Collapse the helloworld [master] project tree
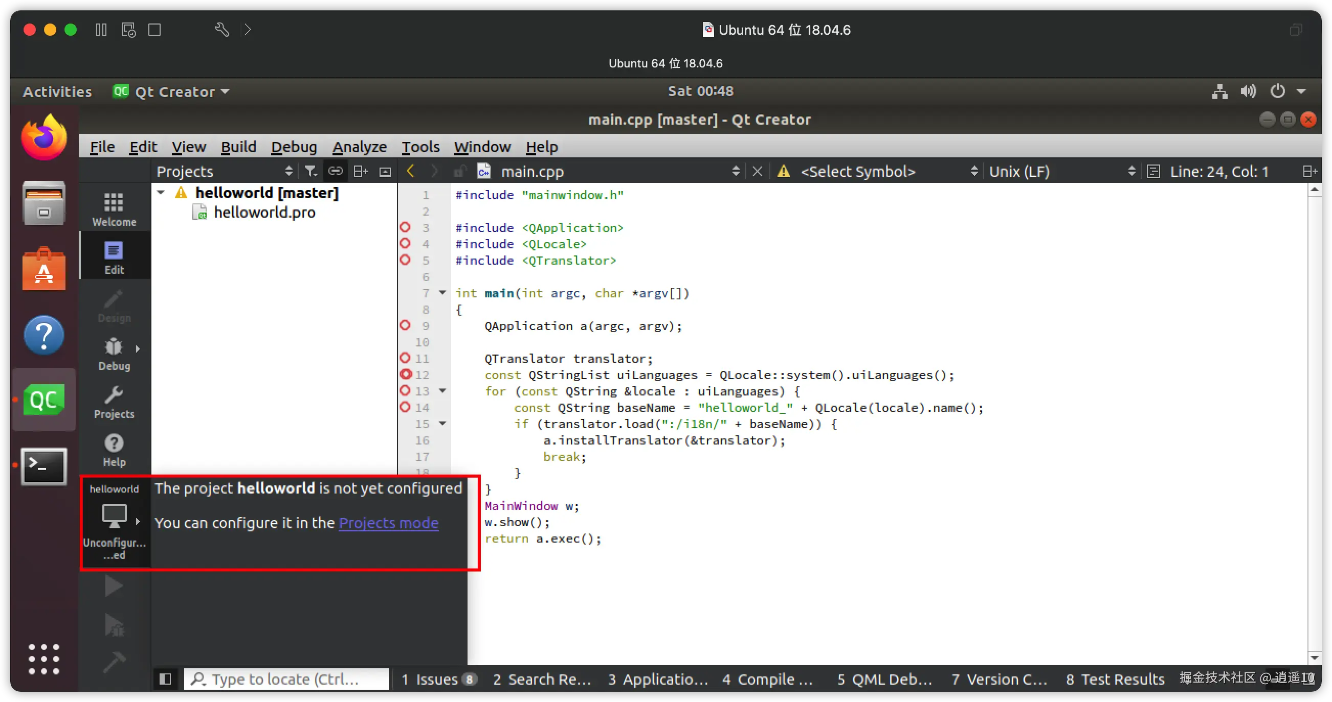1332x702 pixels. click(161, 193)
